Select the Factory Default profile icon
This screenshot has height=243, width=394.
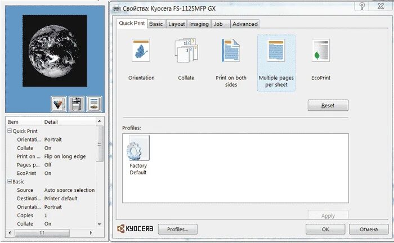138,148
